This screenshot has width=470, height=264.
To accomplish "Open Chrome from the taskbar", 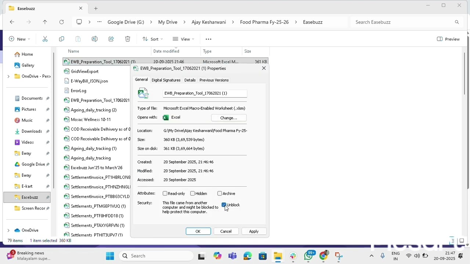I will click(x=323, y=256).
